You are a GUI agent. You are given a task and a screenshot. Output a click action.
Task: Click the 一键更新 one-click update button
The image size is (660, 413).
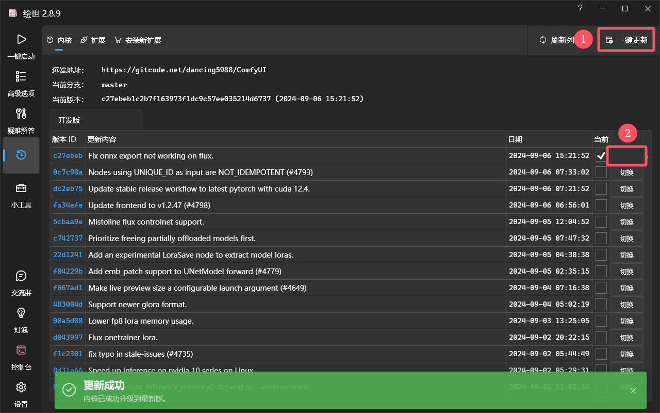pos(626,40)
